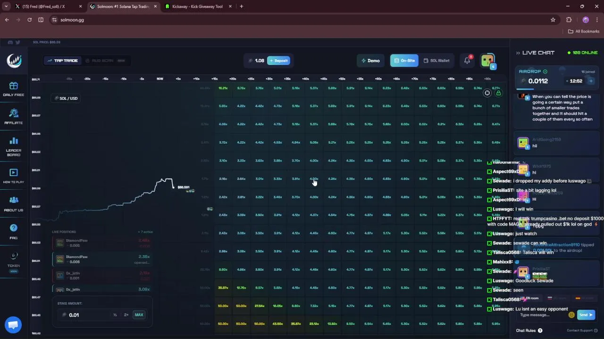Open the Chrome profile avatar
Image resolution: width=604 pixels, height=339 pixels.
586,20
